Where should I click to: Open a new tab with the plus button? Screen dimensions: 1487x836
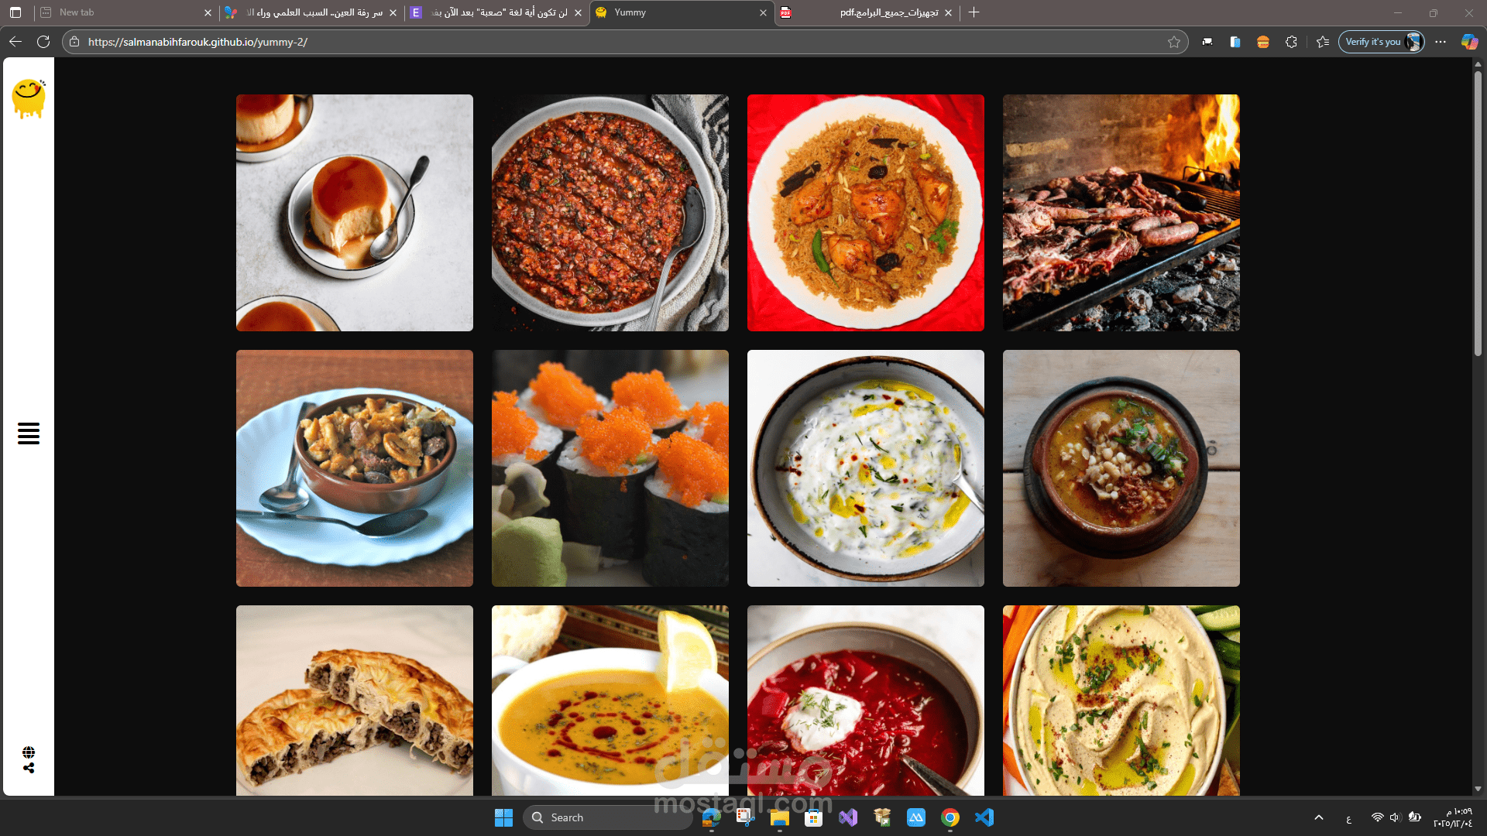click(x=974, y=12)
